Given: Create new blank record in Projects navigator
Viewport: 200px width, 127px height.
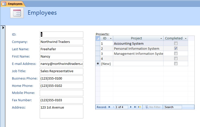Looking at the screenshot, I should (x=139, y=107).
